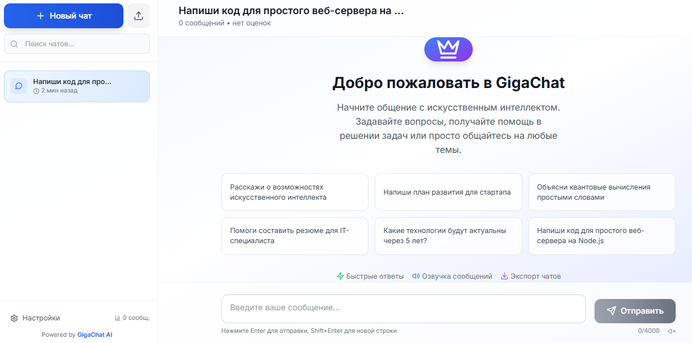Open settings via the gear icon
The width and height of the screenshot is (692, 343).
(13, 318)
